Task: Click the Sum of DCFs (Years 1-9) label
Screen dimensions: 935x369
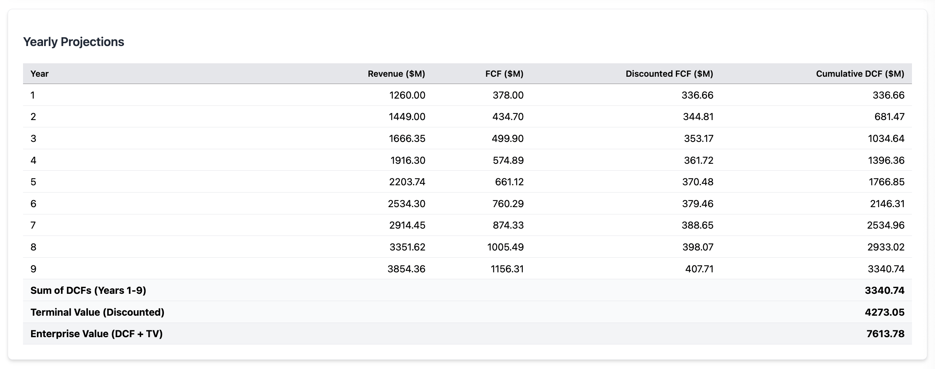Action: click(88, 290)
